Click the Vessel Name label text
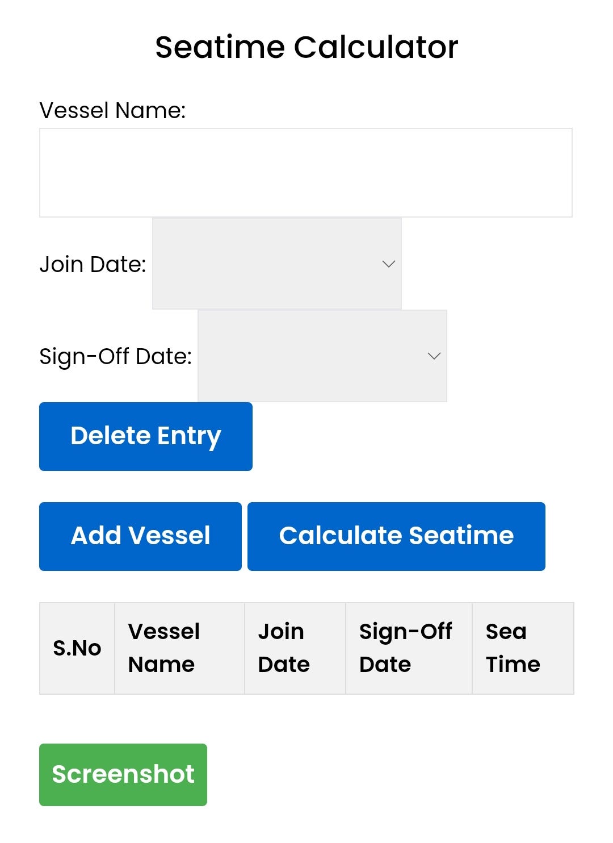 click(112, 108)
